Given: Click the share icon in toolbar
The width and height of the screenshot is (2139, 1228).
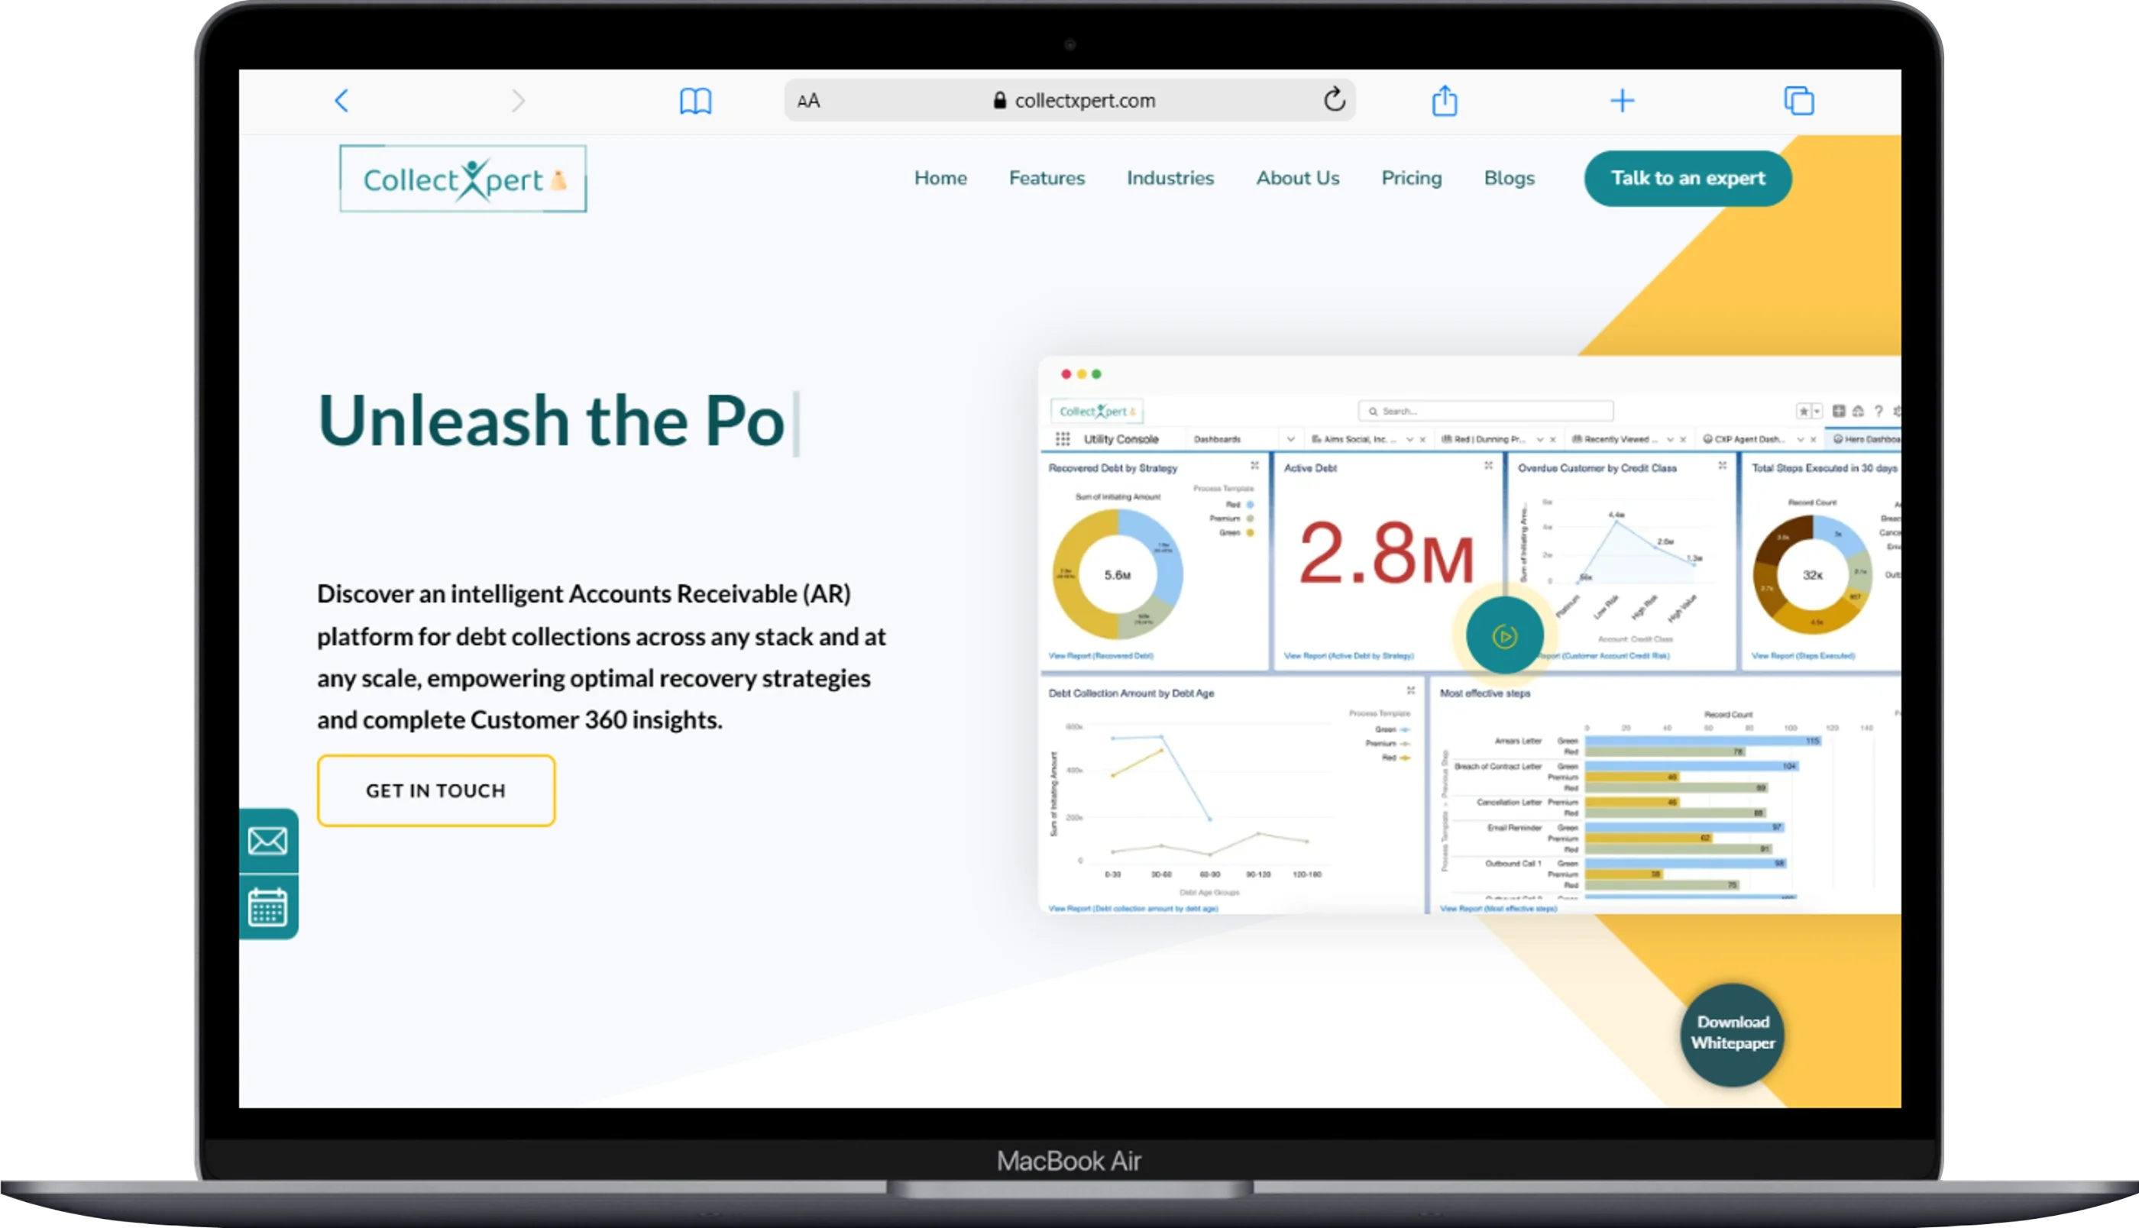Looking at the screenshot, I should [1444, 102].
